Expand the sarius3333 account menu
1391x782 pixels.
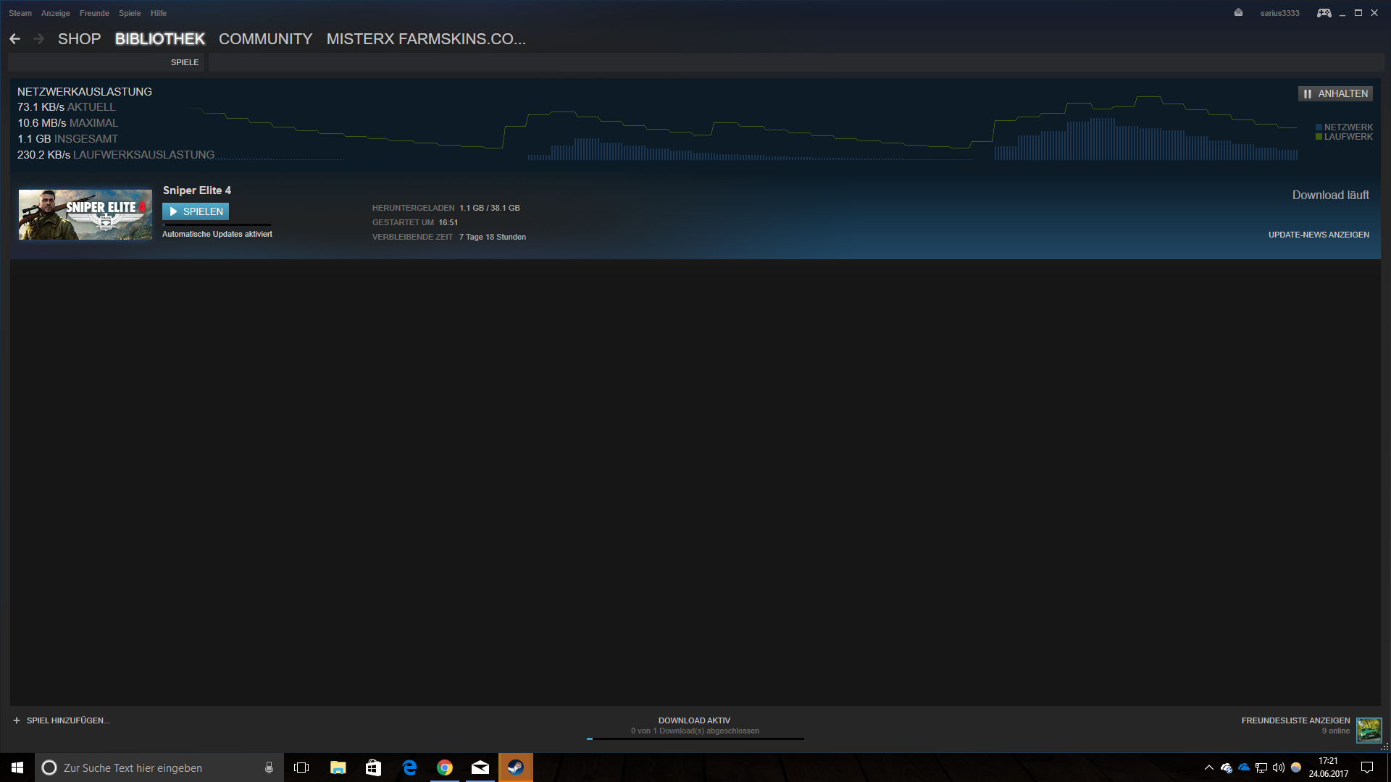pyautogui.click(x=1279, y=13)
